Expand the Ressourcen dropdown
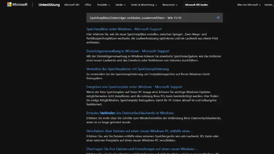 click(x=170, y=5)
